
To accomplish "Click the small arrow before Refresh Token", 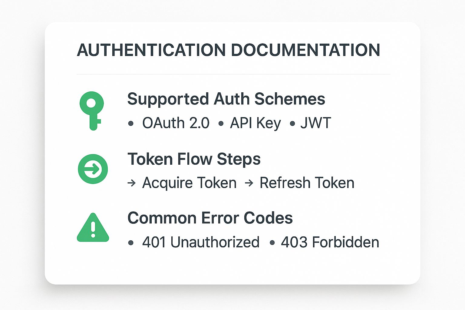I will [x=249, y=183].
